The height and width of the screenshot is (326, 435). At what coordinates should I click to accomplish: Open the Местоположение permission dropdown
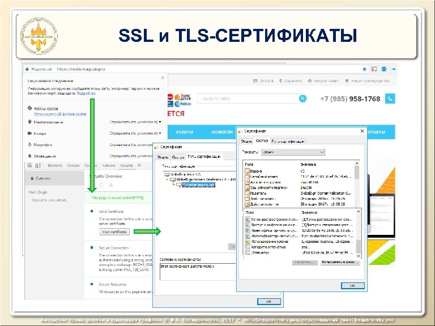click(x=135, y=122)
